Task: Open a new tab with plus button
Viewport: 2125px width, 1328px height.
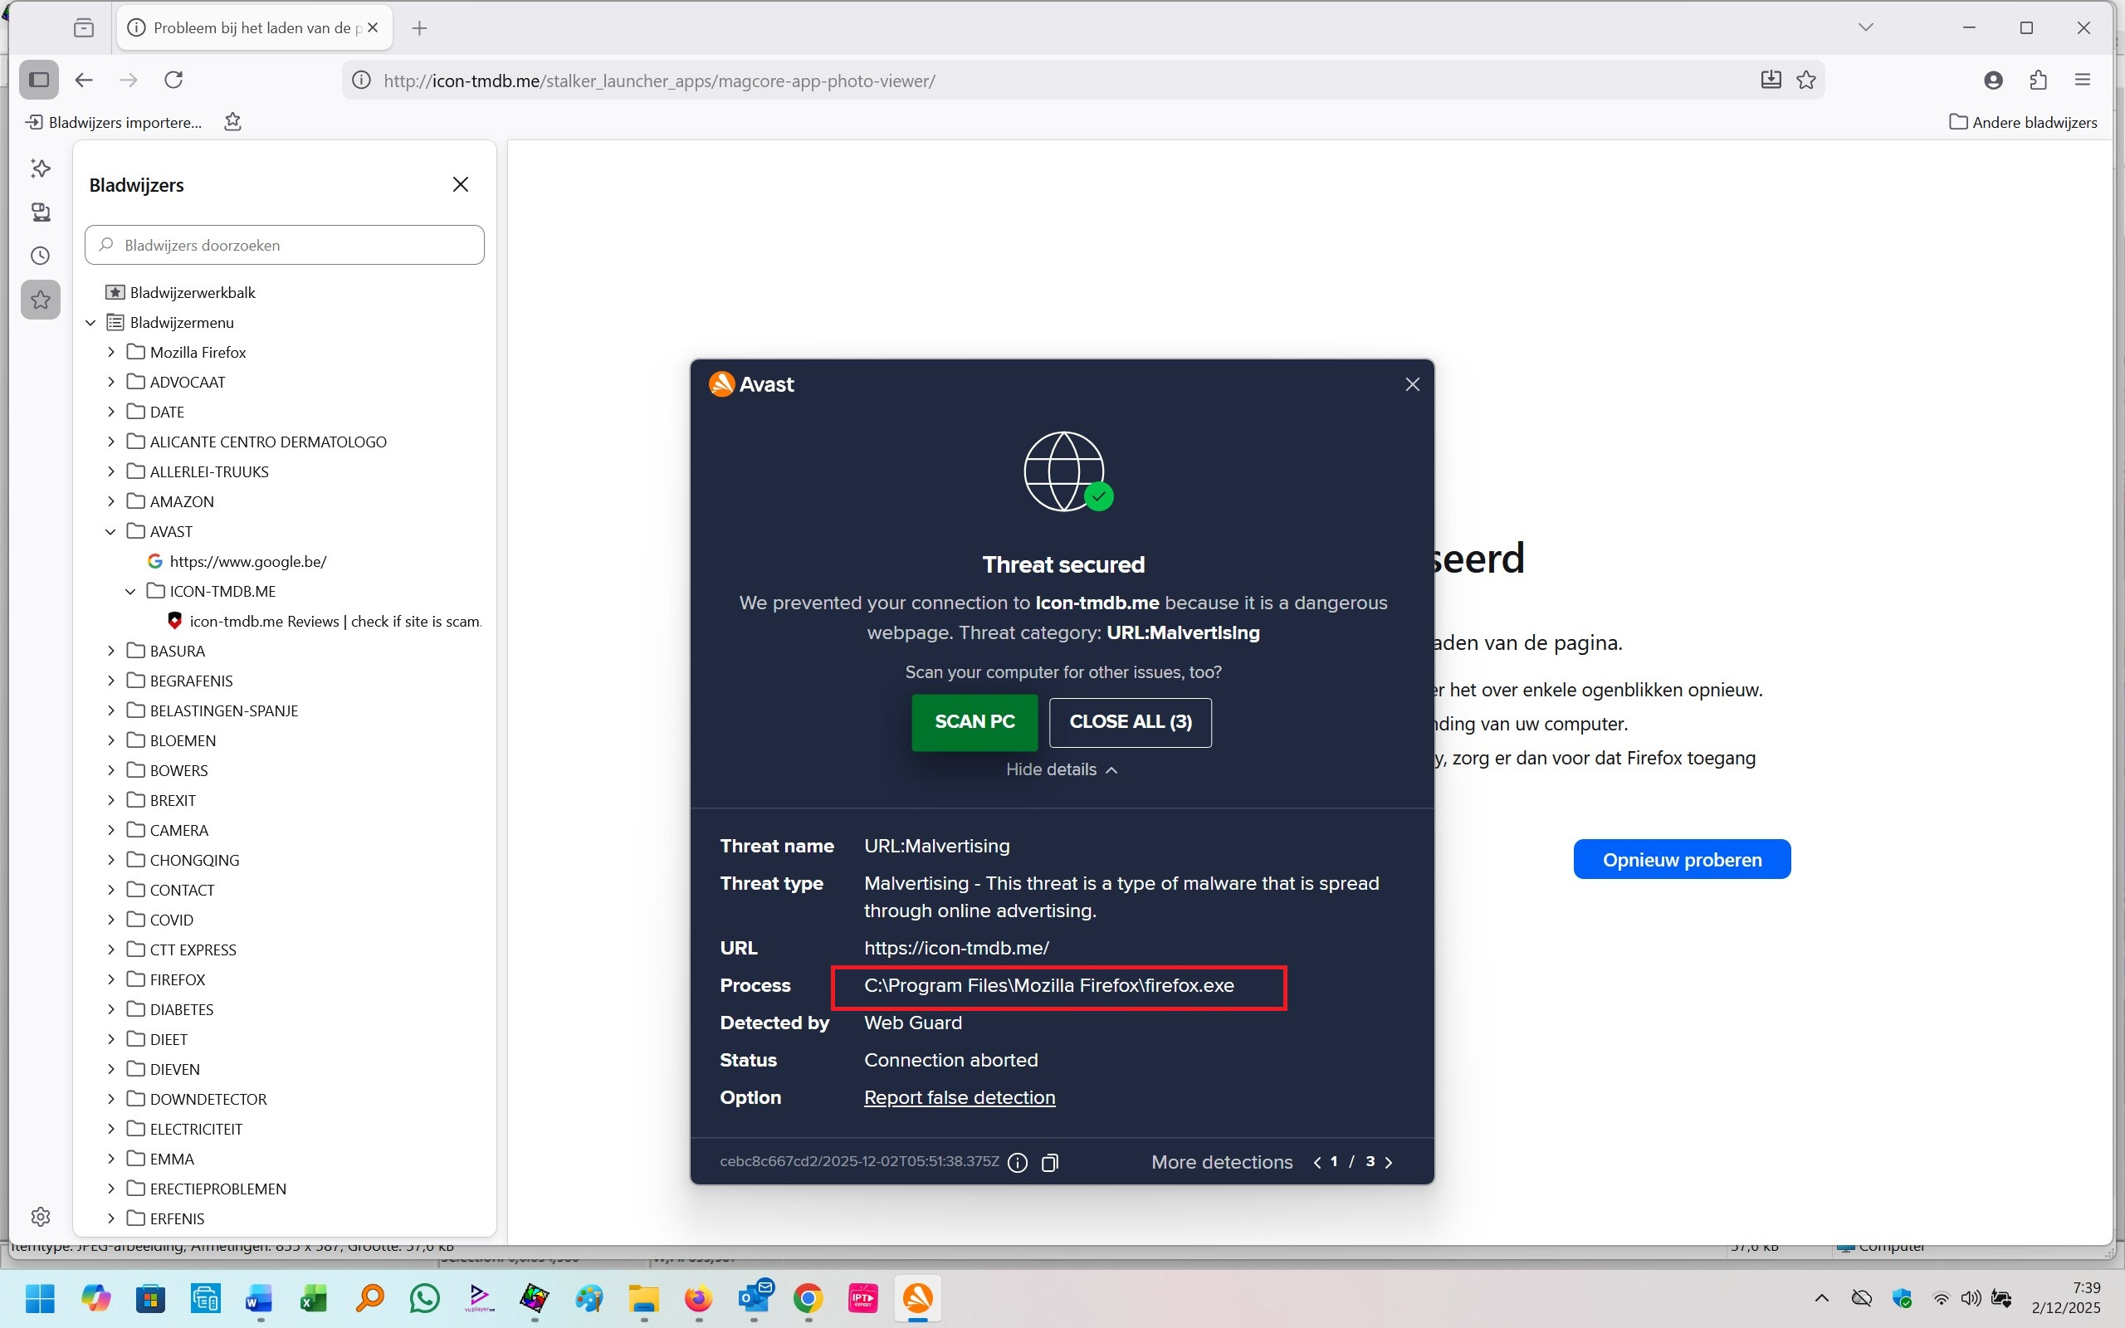Action: pos(420,28)
